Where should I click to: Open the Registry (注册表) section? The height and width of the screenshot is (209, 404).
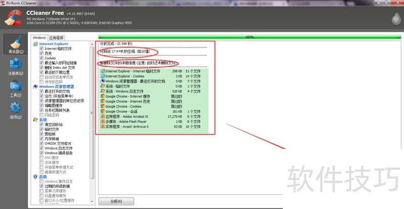tap(16, 67)
